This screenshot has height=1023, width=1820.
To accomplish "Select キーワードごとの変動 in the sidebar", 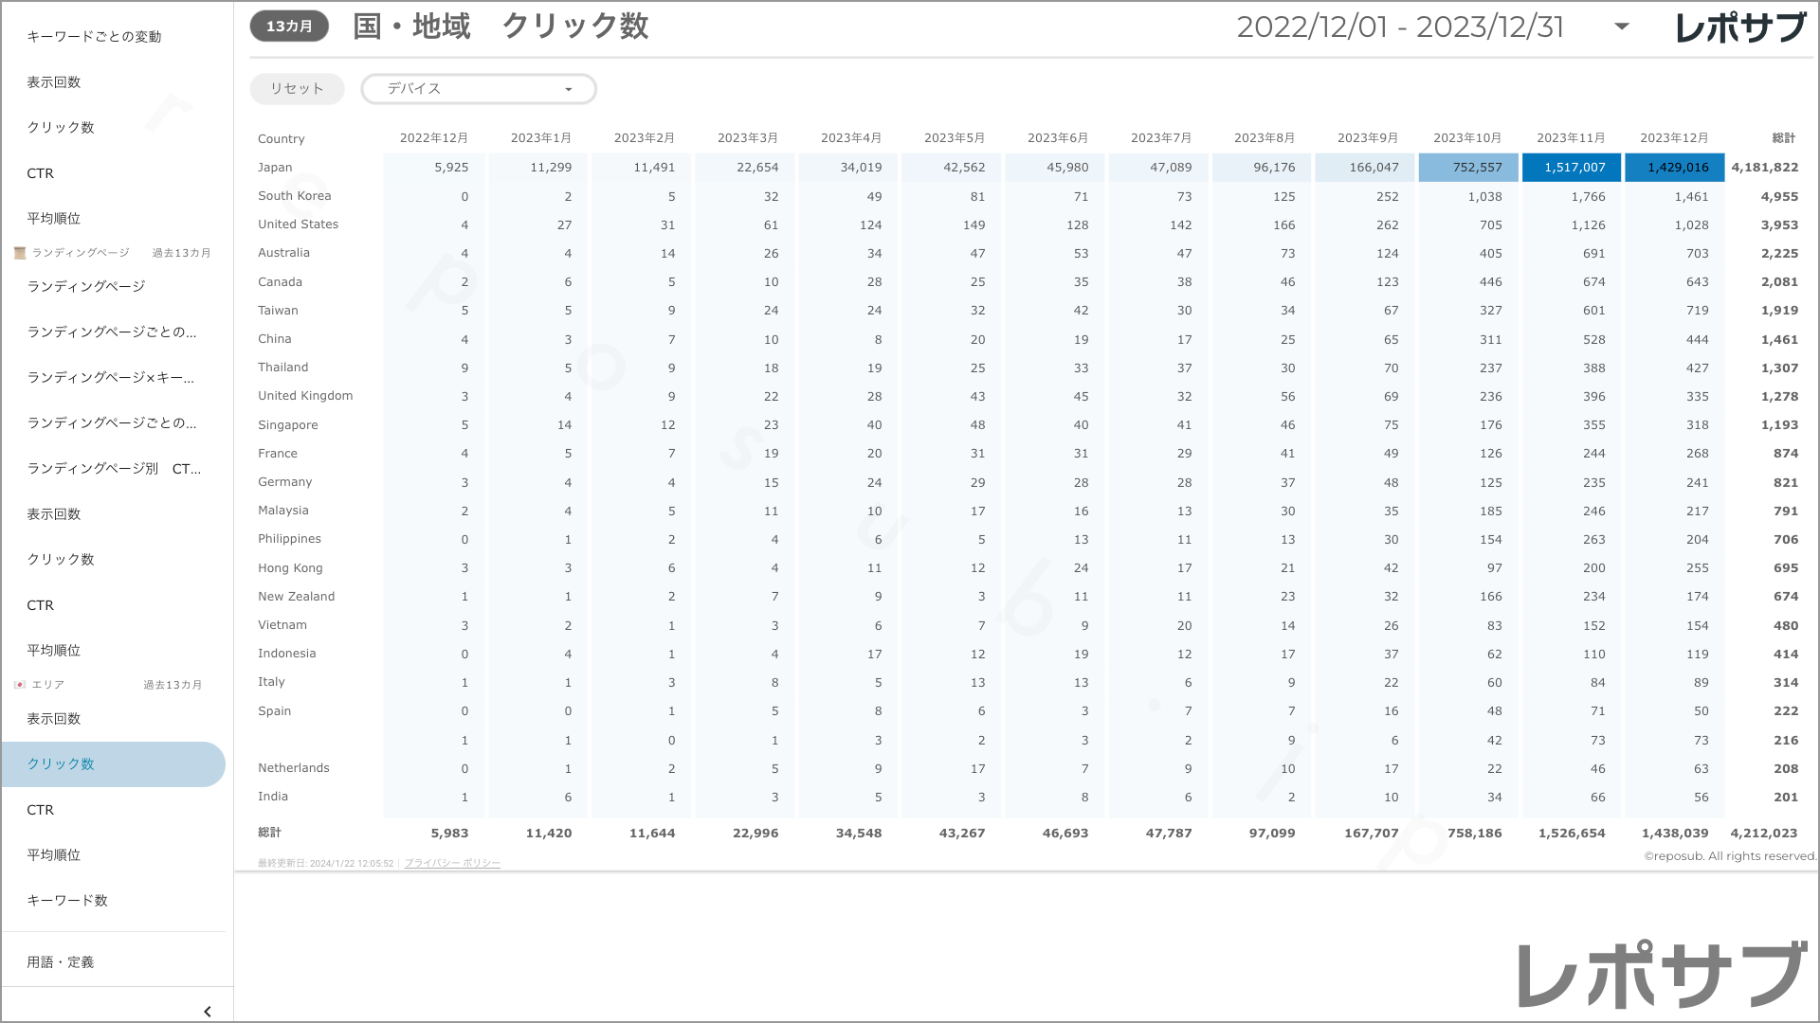I will pos(94,36).
